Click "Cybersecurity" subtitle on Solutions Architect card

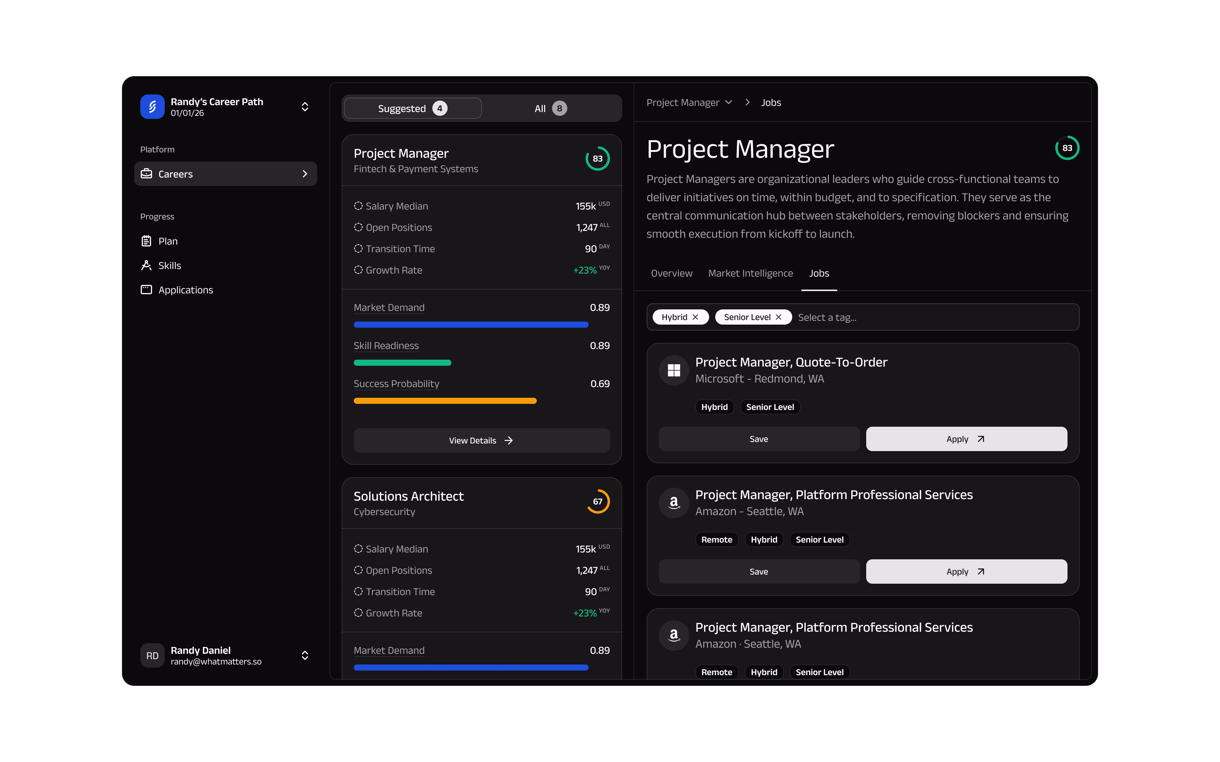(x=384, y=512)
